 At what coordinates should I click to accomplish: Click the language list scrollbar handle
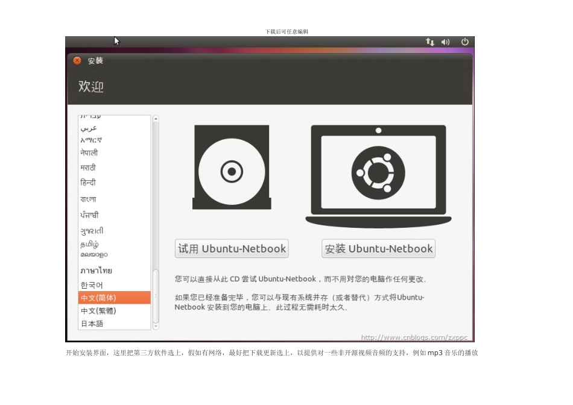click(x=156, y=296)
